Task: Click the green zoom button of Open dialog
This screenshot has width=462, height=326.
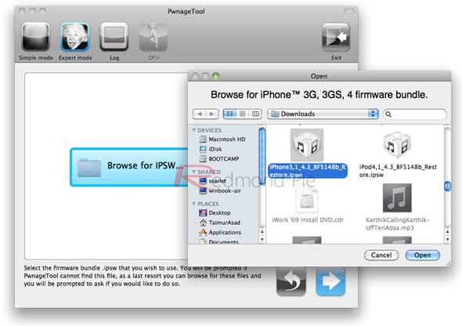Action: (x=215, y=76)
